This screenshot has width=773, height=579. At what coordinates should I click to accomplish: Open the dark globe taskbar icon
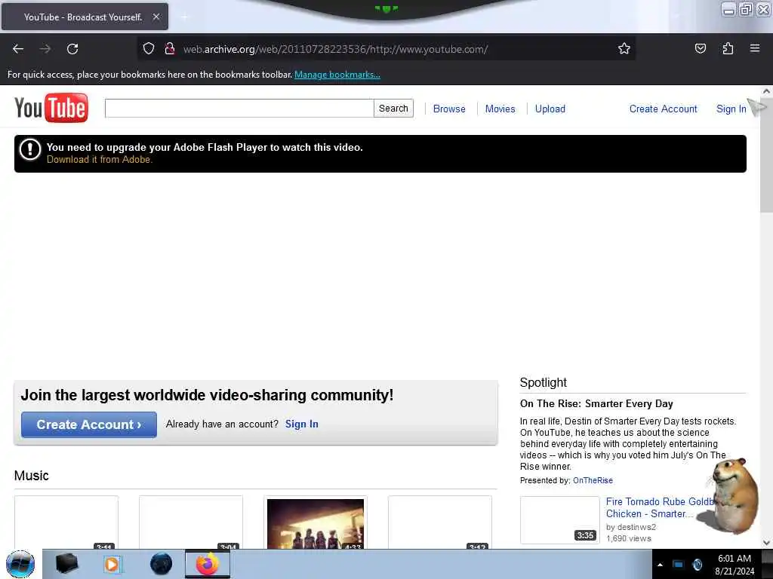(x=161, y=564)
